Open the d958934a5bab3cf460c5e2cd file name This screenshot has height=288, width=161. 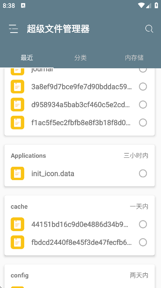pyautogui.click(x=80, y=104)
